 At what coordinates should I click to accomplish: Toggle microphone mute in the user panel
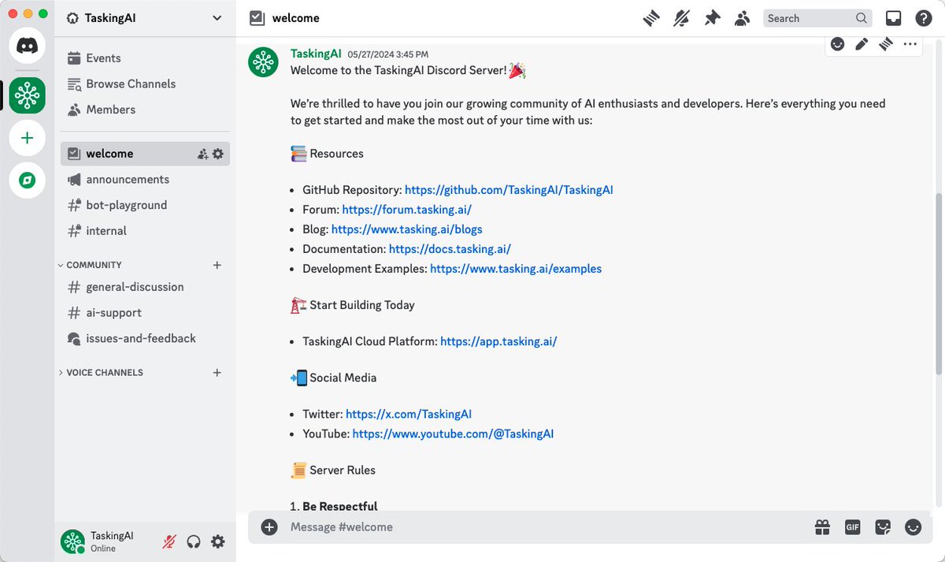[169, 542]
